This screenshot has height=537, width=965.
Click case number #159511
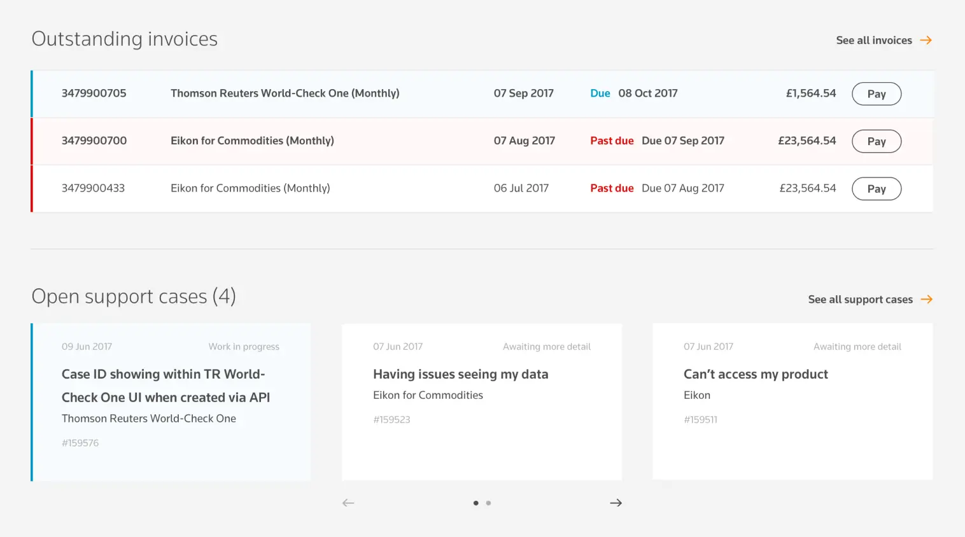(700, 419)
